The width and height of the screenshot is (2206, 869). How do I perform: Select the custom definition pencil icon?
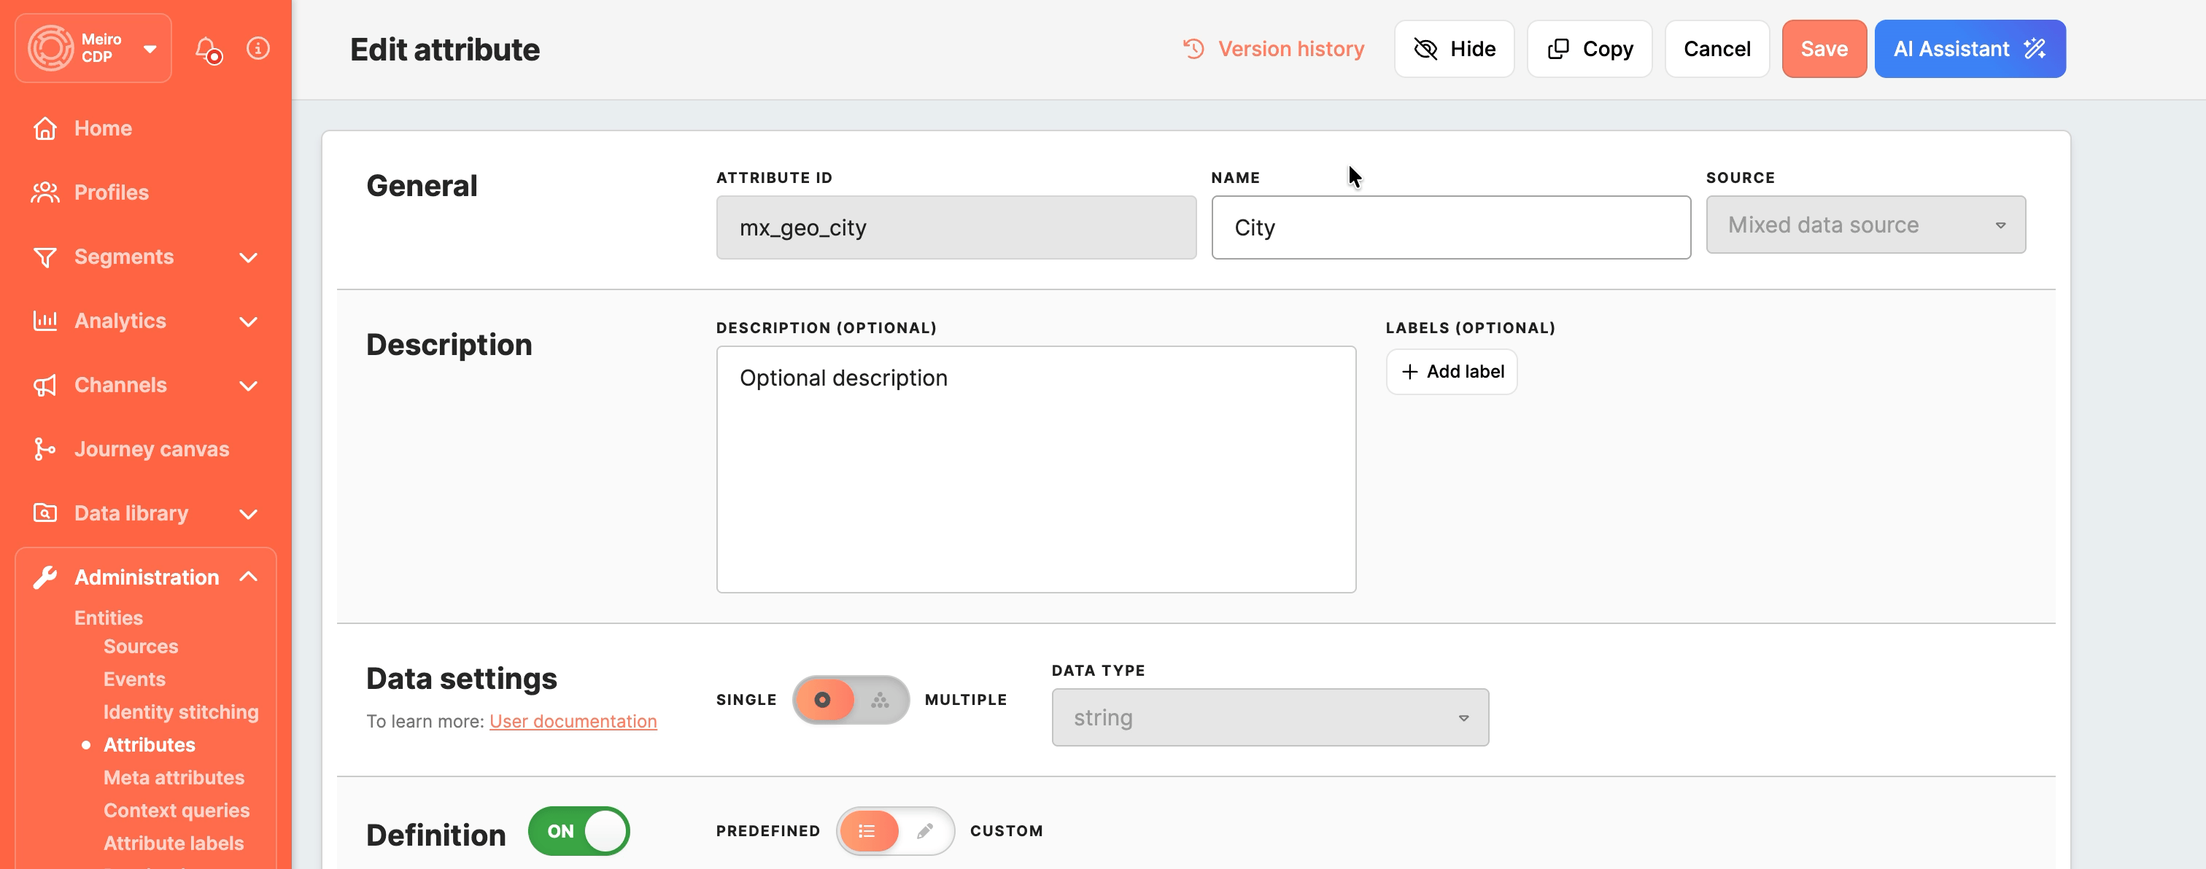point(925,831)
